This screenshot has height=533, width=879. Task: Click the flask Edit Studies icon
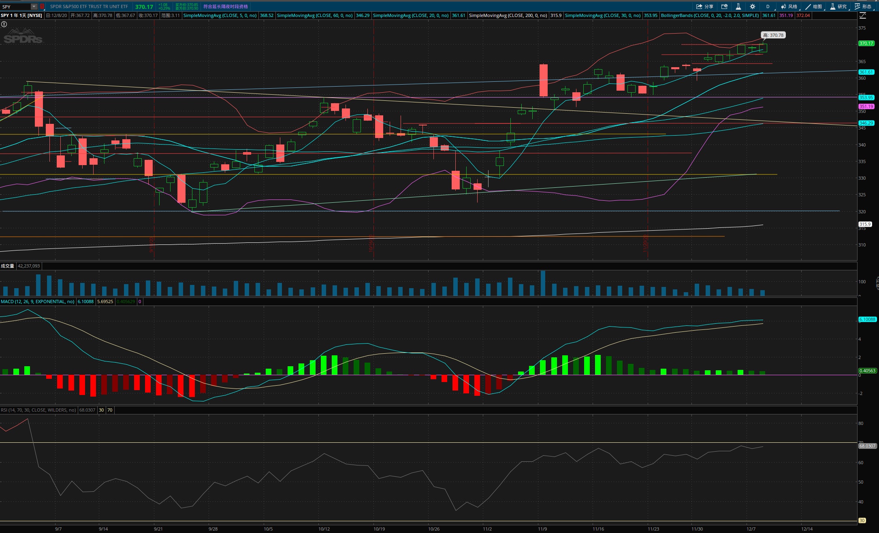click(x=738, y=6)
